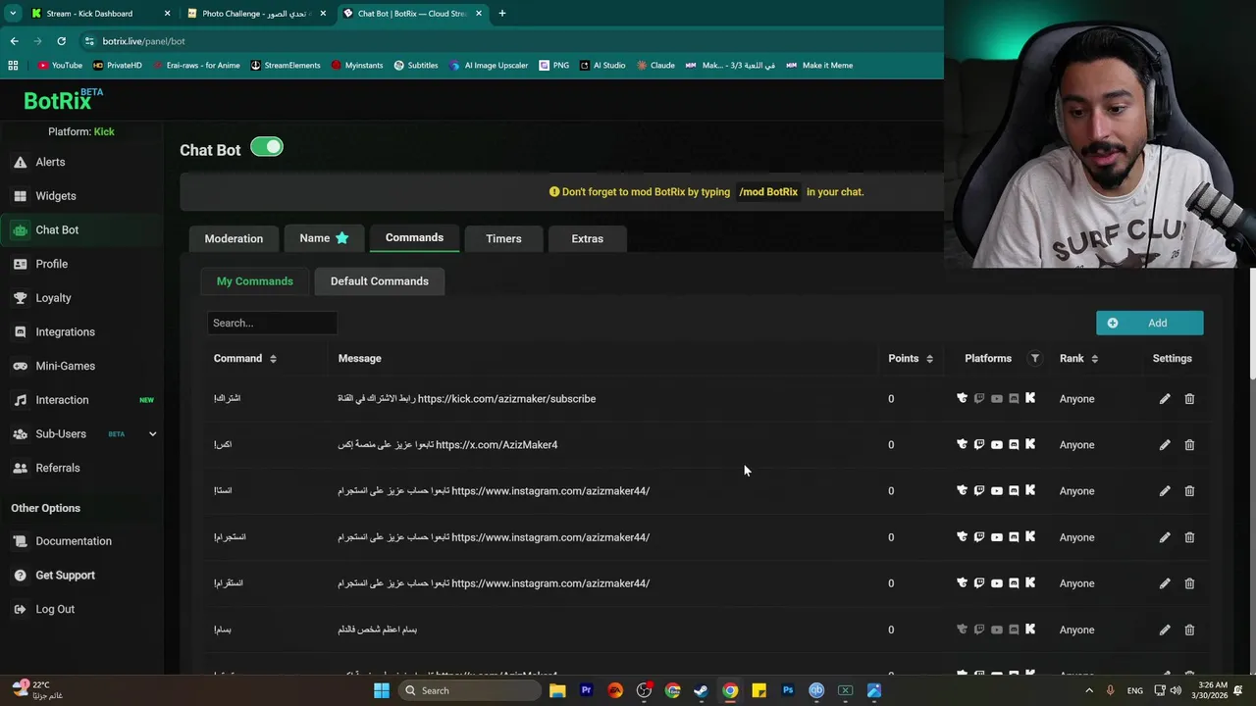Edit the kick.com/azizmaker/subscribe command with pencil icon

[x=1165, y=399]
